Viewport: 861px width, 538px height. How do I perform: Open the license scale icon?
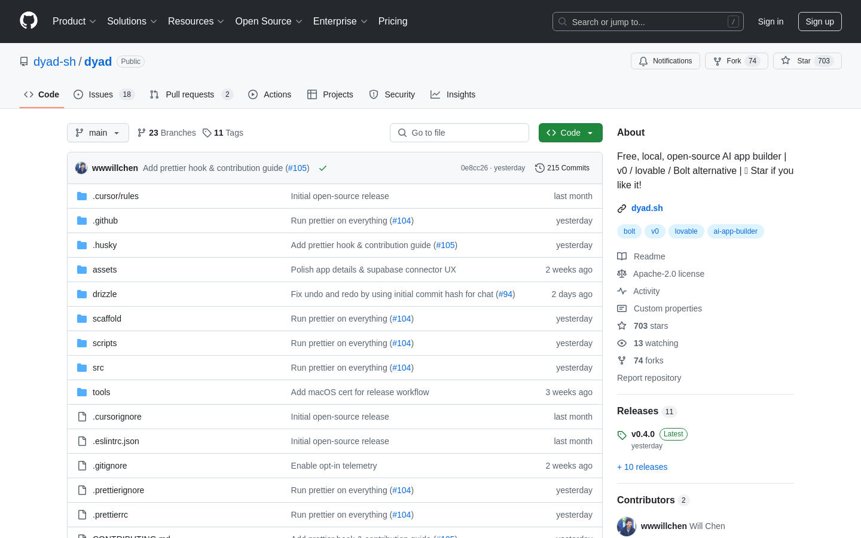pos(622,274)
